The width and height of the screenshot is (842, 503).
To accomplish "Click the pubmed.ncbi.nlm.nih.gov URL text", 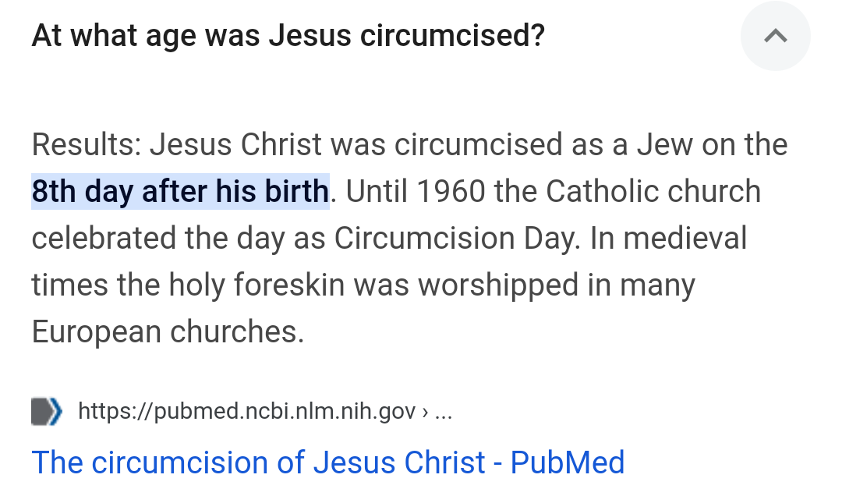I will coord(247,411).
